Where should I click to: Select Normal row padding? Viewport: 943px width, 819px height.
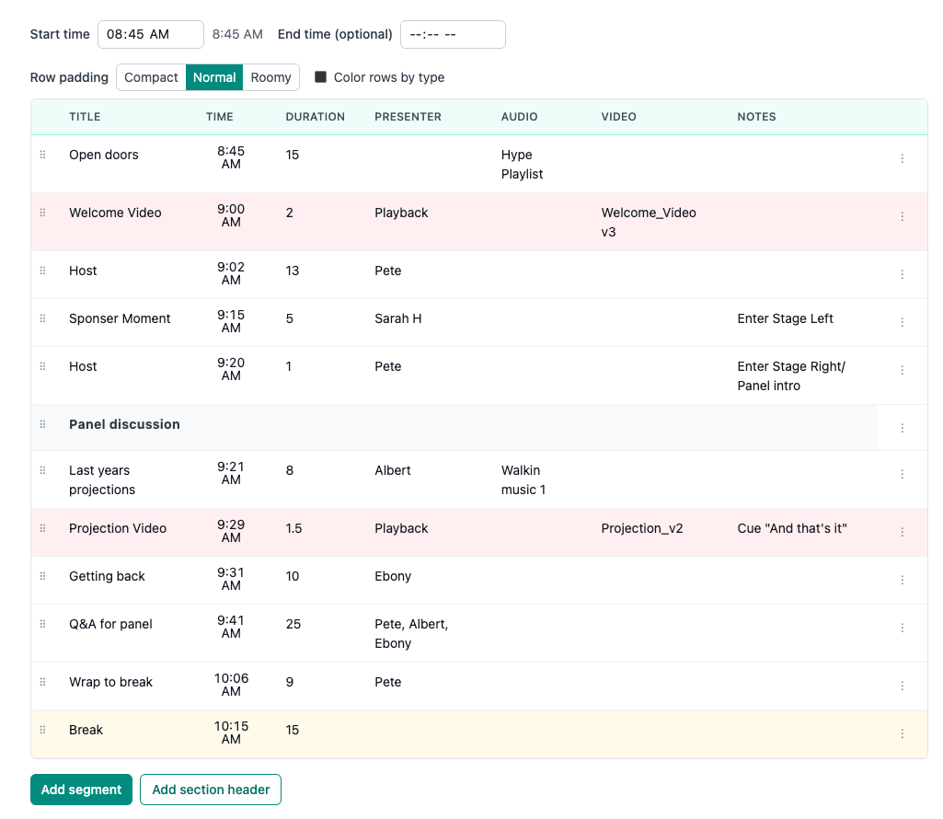[x=214, y=77]
